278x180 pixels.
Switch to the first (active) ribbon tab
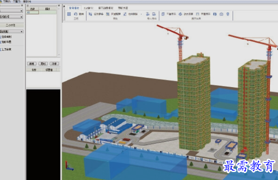[x=74, y=8]
